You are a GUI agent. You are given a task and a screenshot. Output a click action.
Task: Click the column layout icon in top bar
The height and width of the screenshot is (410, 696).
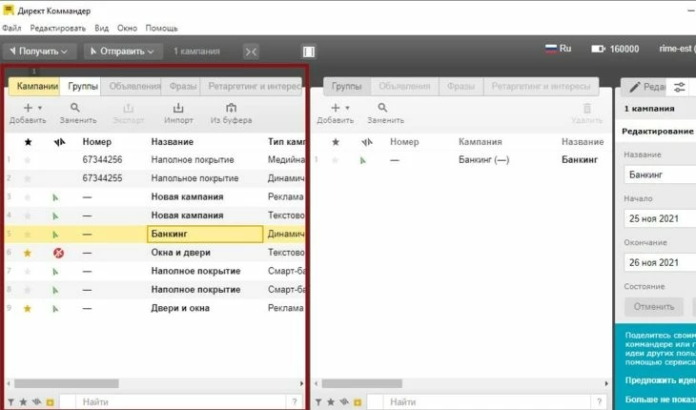click(x=309, y=51)
